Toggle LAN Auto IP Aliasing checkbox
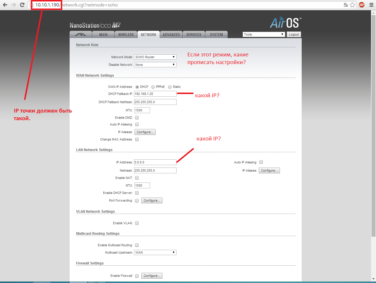The image size is (376, 283). pyautogui.click(x=261, y=162)
